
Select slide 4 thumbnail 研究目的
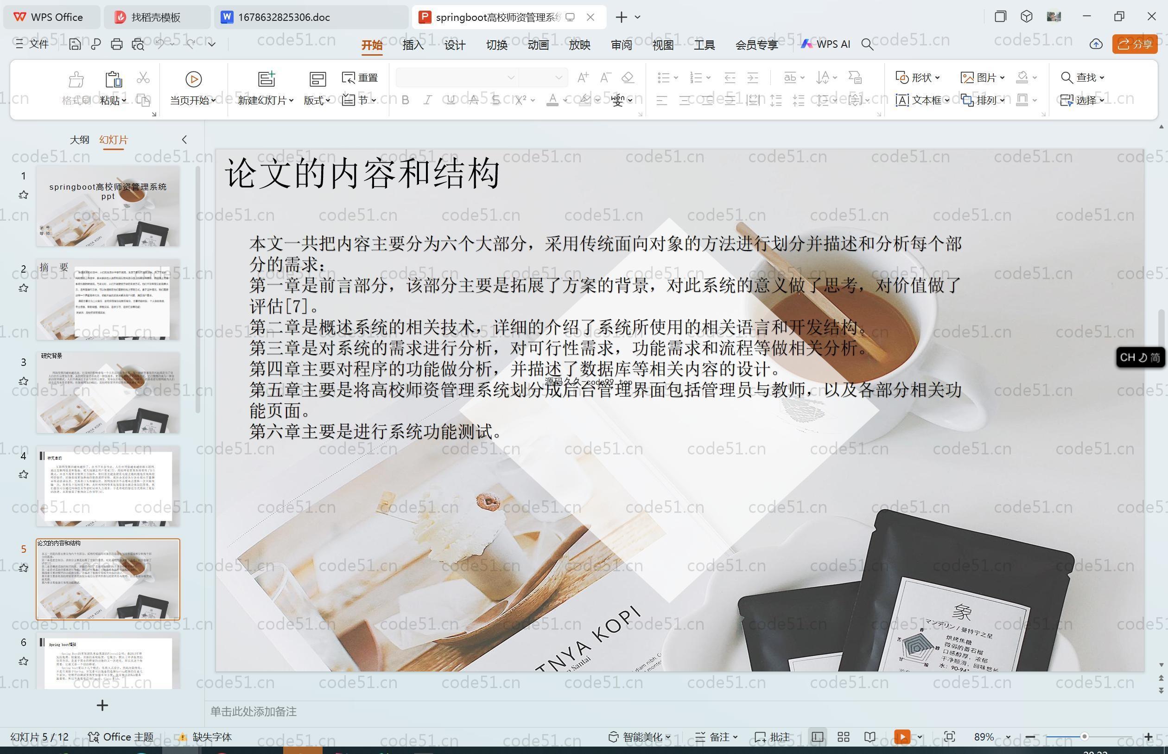108,486
